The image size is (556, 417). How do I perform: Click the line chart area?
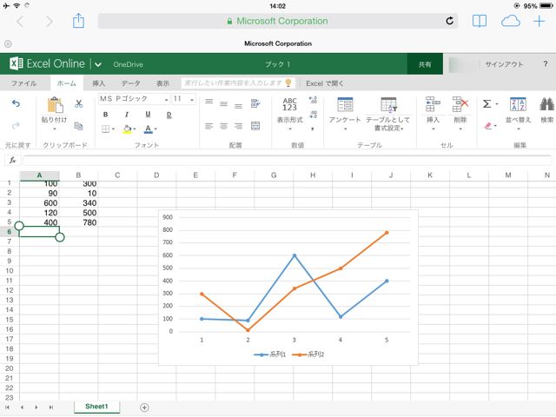coord(288,288)
